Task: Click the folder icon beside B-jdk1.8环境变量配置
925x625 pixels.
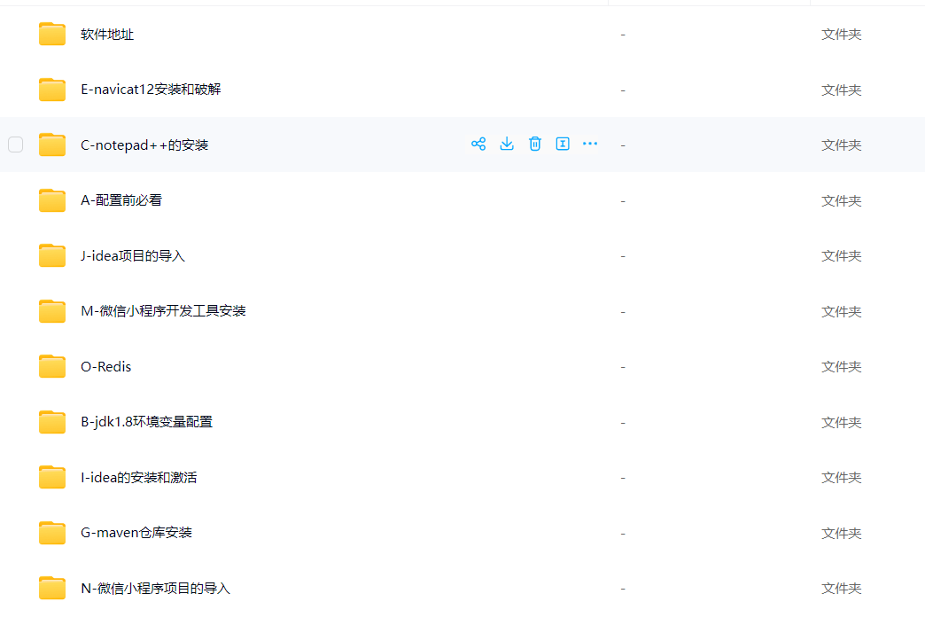Action: click(x=51, y=422)
